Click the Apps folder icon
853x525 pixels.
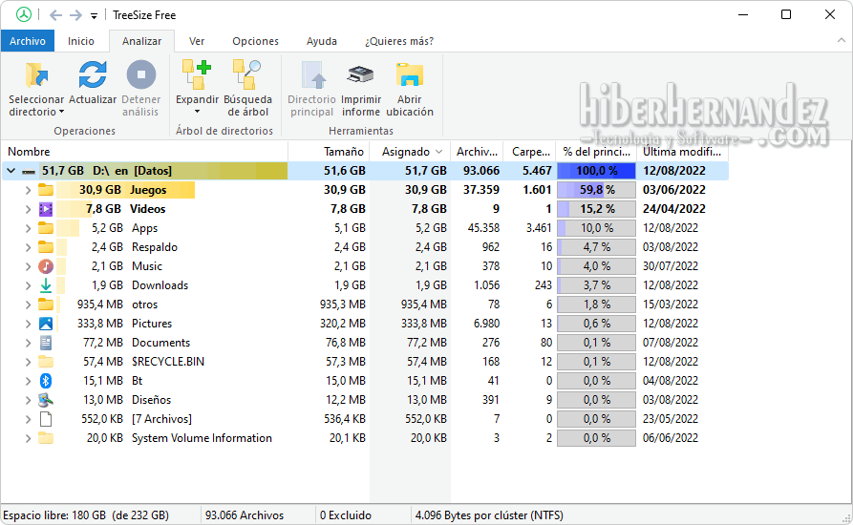tap(46, 228)
